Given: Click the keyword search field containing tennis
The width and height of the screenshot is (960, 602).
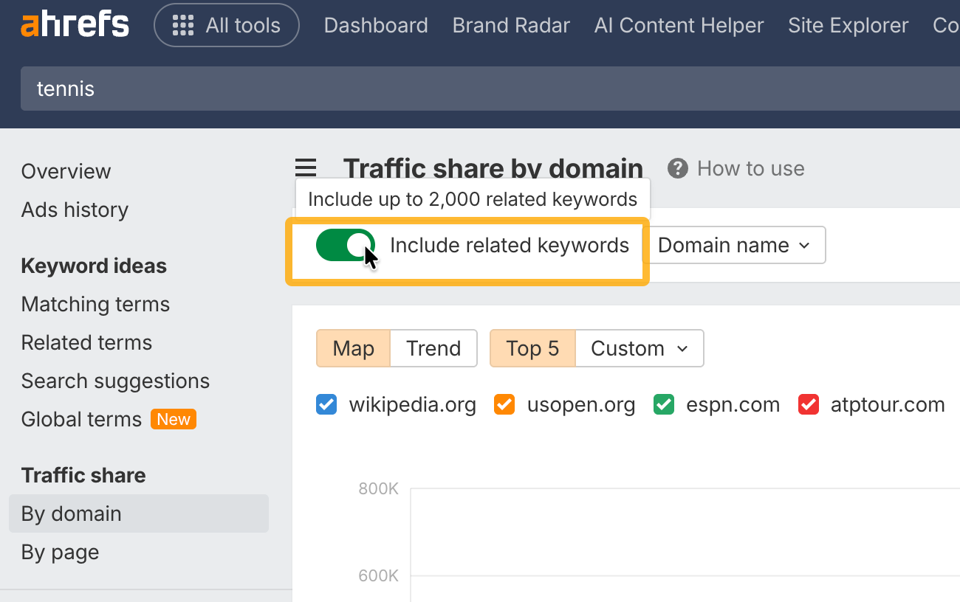Looking at the screenshot, I should [443, 89].
